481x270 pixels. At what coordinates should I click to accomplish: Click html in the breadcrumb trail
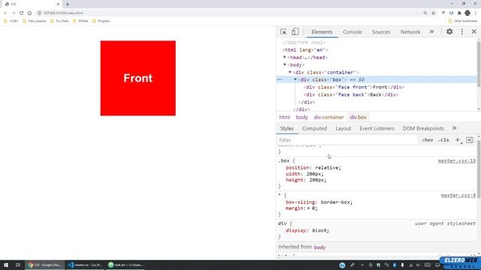tap(284, 117)
